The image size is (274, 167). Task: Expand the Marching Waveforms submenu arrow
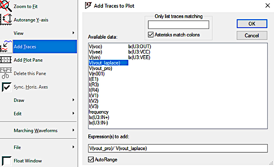73,130
